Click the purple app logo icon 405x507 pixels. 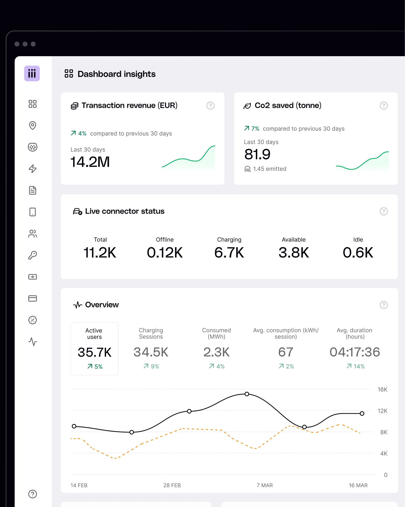[x=32, y=74]
